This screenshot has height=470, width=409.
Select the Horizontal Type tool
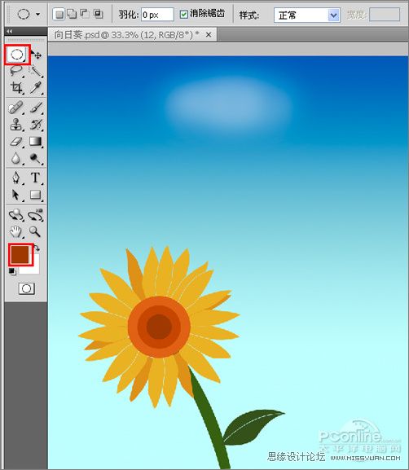(35, 178)
